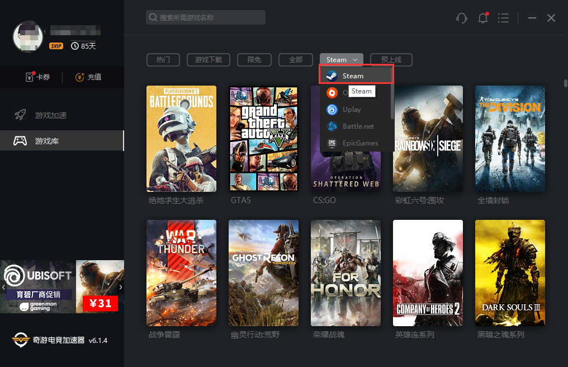Click the platform dropdown scrollbar
Image resolution: width=568 pixels, height=367 pixels.
point(392,95)
